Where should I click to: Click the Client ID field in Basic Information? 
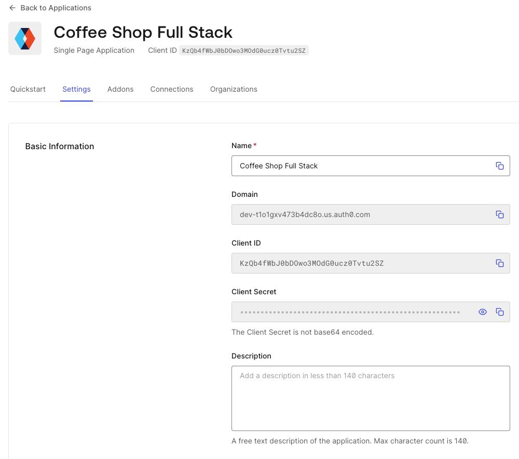[371, 263]
